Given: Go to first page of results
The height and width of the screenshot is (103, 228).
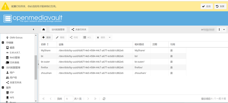Looking at the screenshot, I should 43,99.
